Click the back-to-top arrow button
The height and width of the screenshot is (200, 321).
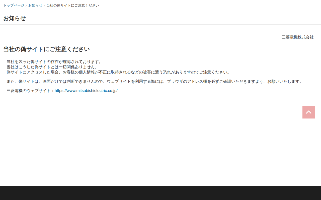pyautogui.click(x=309, y=112)
